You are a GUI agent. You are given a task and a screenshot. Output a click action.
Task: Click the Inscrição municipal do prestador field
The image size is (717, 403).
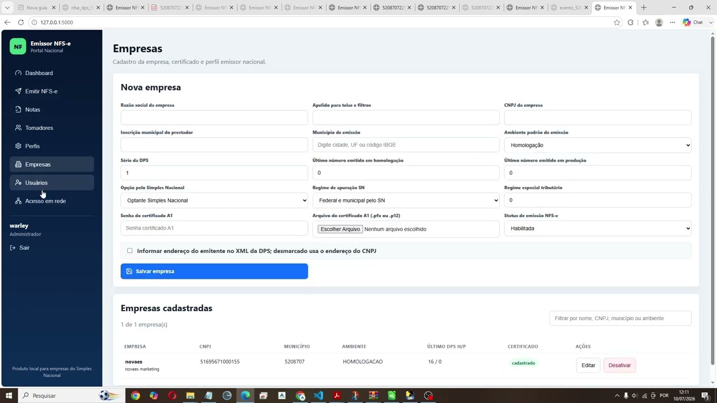[x=214, y=145]
